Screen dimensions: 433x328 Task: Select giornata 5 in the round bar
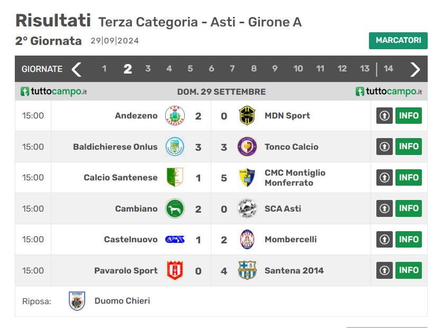tap(190, 69)
